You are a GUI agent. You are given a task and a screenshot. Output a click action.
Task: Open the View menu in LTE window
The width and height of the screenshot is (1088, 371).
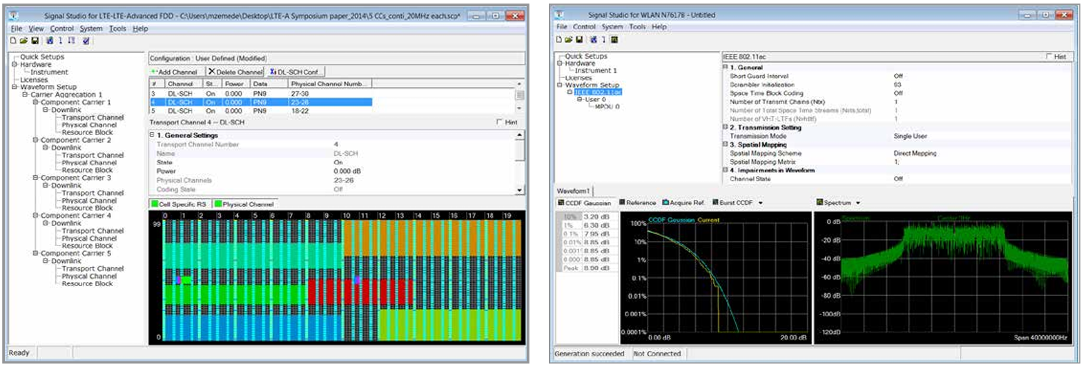[36, 28]
